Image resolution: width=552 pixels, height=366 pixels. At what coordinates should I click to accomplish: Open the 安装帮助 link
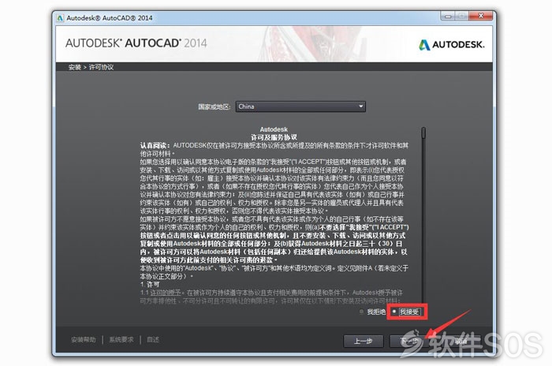(84, 340)
